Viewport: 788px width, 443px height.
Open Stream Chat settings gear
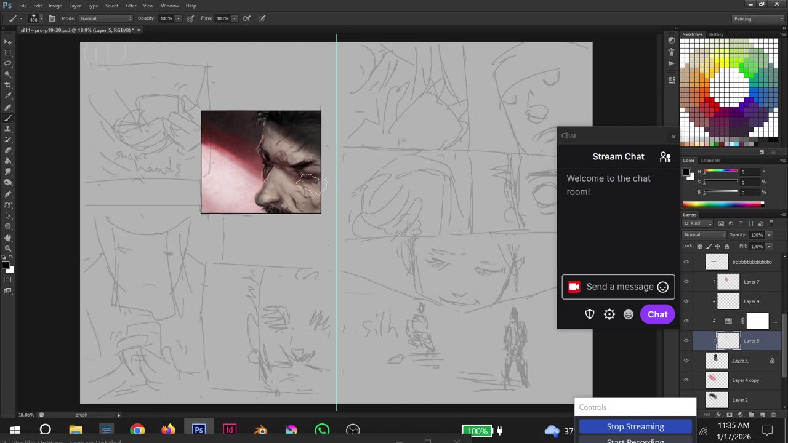tap(609, 314)
